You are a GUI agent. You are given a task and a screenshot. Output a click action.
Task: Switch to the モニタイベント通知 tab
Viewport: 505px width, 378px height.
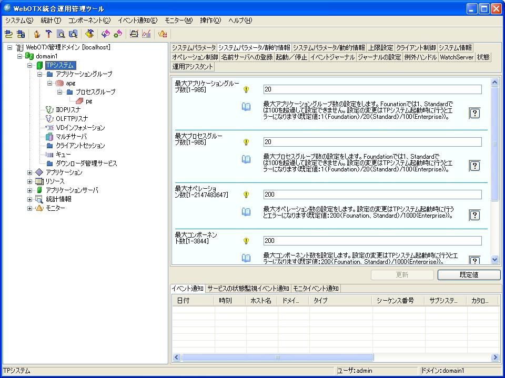[x=316, y=289]
